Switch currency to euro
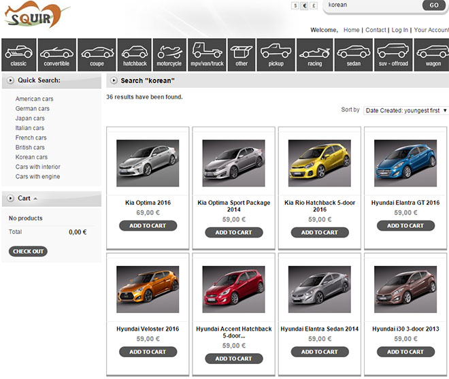The height and width of the screenshot is (379, 449). pos(304,5)
